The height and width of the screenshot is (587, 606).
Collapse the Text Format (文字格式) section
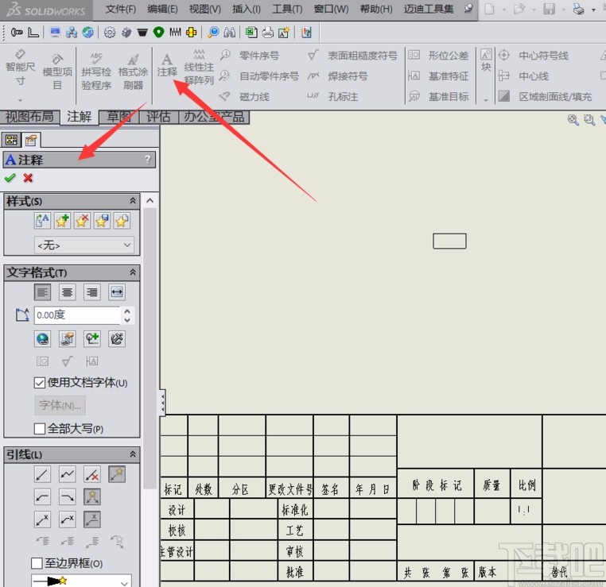pyautogui.click(x=133, y=272)
